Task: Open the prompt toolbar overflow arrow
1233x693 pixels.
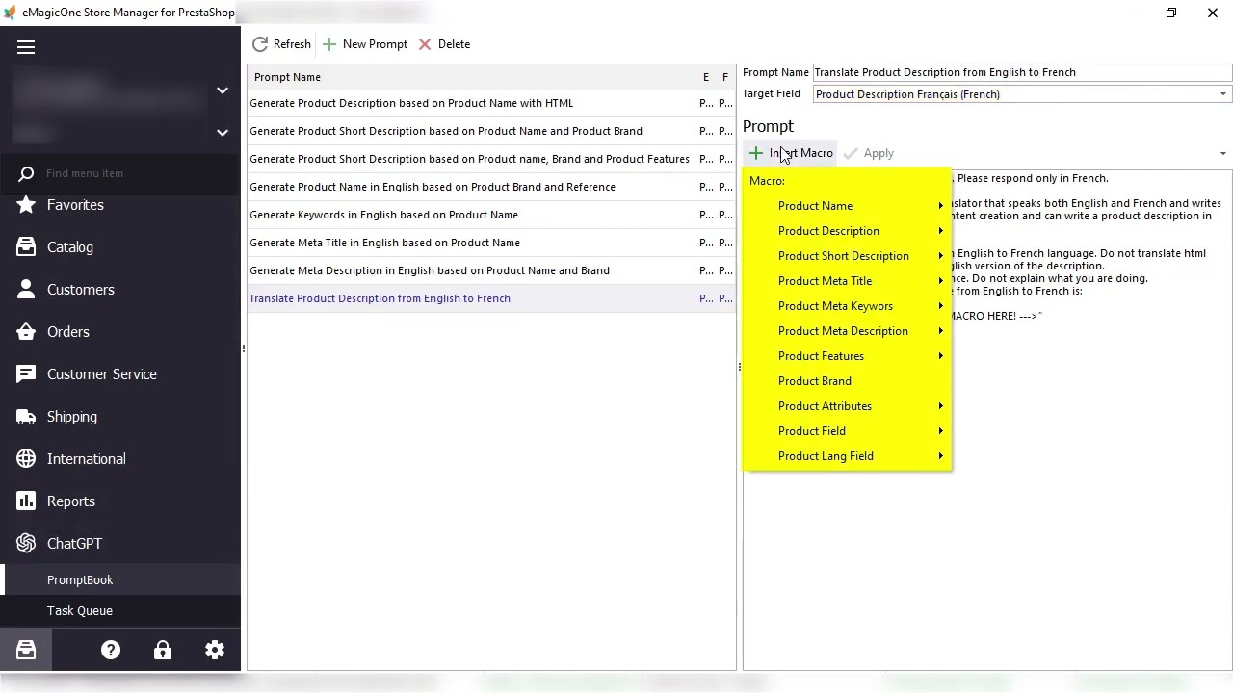Action: coord(1223,153)
